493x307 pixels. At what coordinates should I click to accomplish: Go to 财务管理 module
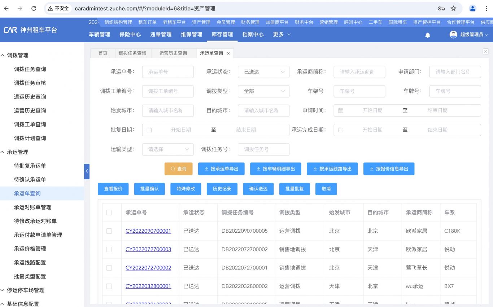coord(250,22)
